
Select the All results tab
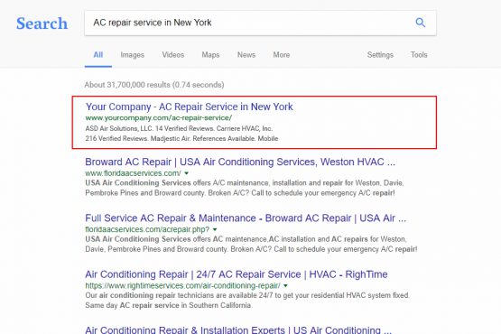click(x=98, y=55)
